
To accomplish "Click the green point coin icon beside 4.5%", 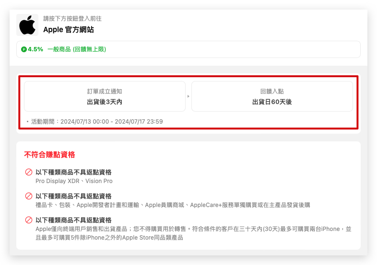I will [x=24, y=49].
